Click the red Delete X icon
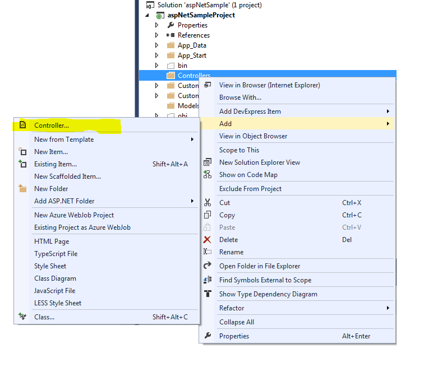The width and height of the screenshot is (424, 367). tap(208, 240)
